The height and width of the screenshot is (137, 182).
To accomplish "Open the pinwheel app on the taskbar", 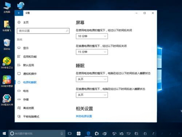I will coord(79,133).
